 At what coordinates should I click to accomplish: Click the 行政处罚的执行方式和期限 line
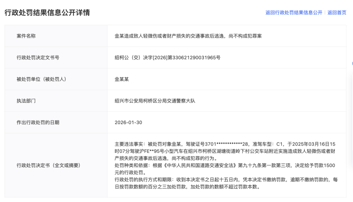(x=226, y=179)
